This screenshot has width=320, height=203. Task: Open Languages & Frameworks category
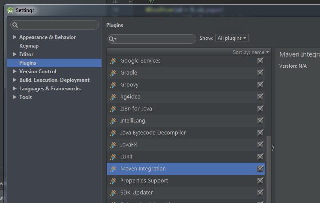(50, 89)
